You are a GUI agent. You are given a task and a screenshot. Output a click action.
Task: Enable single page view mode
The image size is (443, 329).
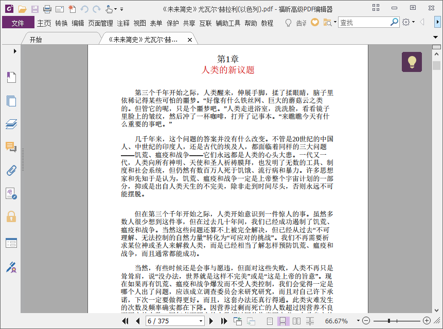point(270,321)
